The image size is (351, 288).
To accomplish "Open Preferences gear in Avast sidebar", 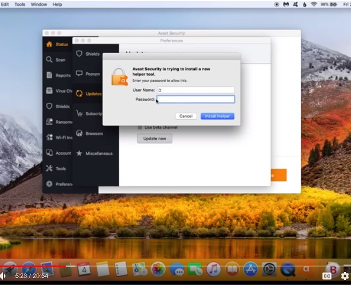I will coord(59,184).
